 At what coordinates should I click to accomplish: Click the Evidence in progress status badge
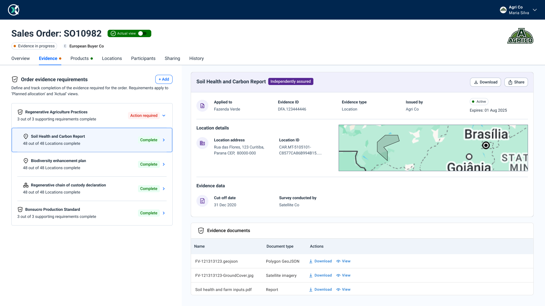(34, 46)
